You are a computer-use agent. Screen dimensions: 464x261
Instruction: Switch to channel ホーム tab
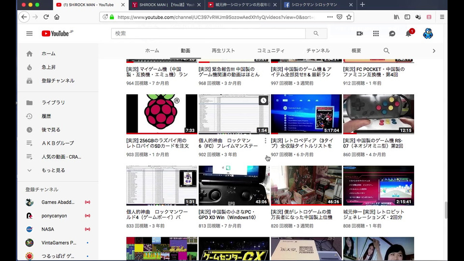pos(152,51)
